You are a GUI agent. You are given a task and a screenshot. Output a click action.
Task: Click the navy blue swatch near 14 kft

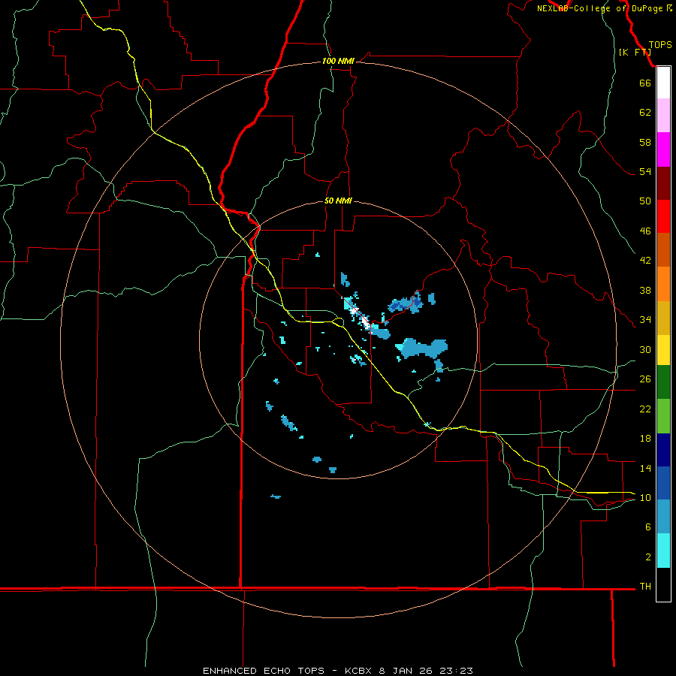tap(663, 450)
